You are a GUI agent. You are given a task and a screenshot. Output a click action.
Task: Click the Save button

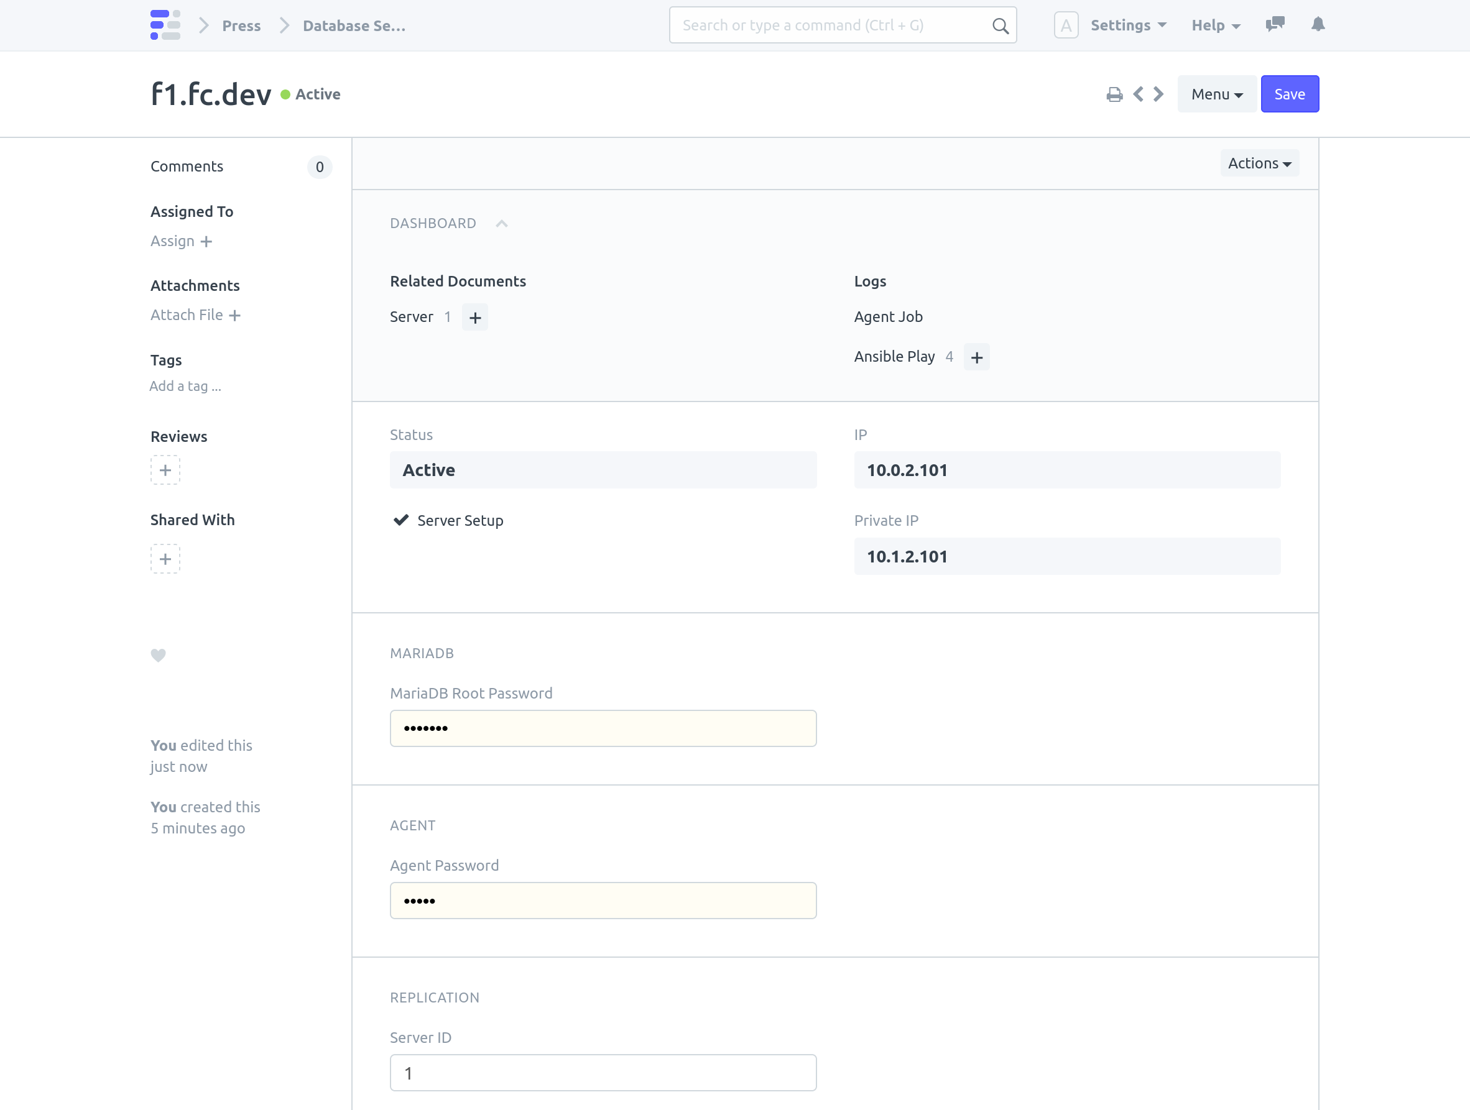tap(1289, 94)
